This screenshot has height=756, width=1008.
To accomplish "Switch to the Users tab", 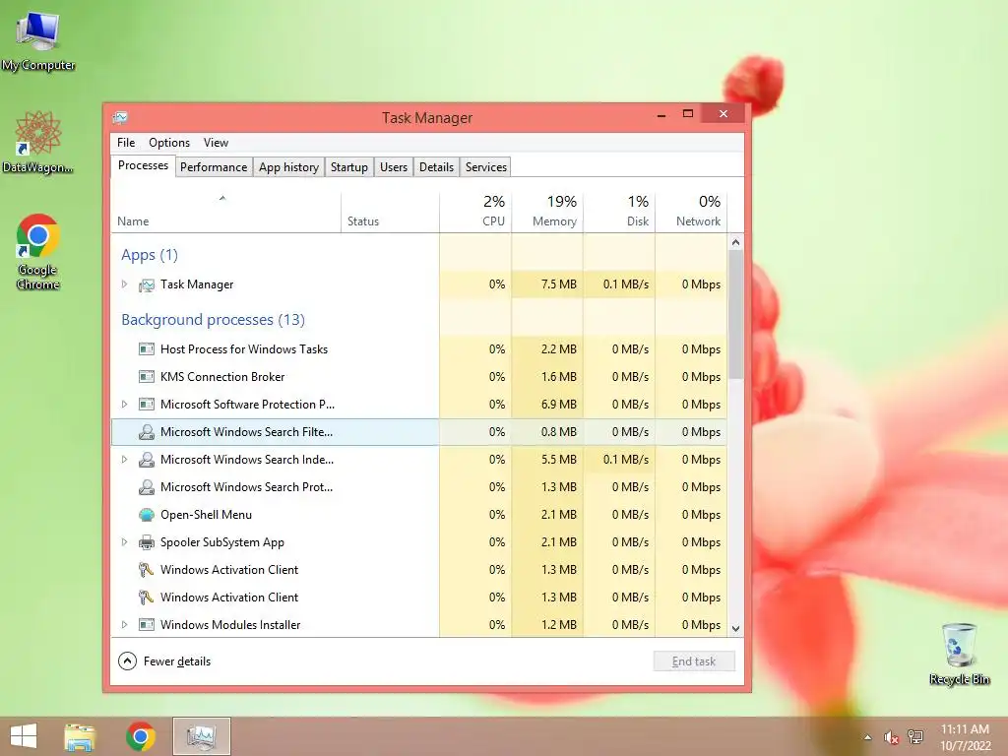I will 394,167.
